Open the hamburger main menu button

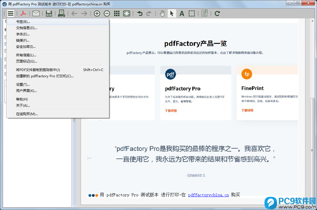coord(10,14)
